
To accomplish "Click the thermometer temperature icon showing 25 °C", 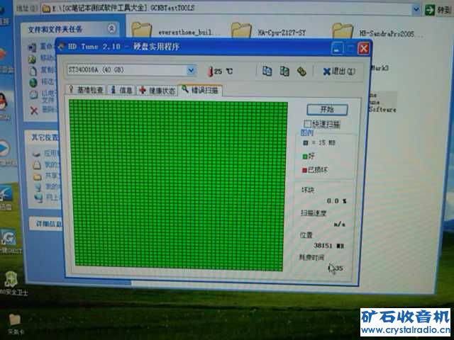I will click(x=211, y=72).
